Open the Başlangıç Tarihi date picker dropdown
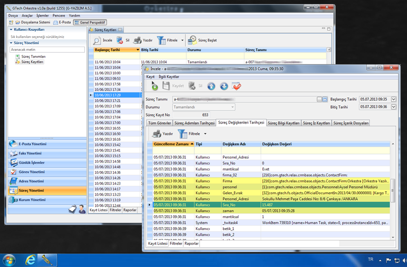The height and width of the screenshot is (267, 407). click(x=394, y=99)
